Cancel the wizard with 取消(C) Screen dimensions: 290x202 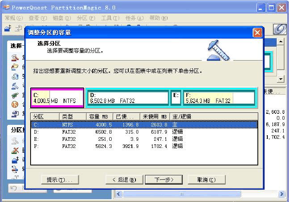(207, 180)
